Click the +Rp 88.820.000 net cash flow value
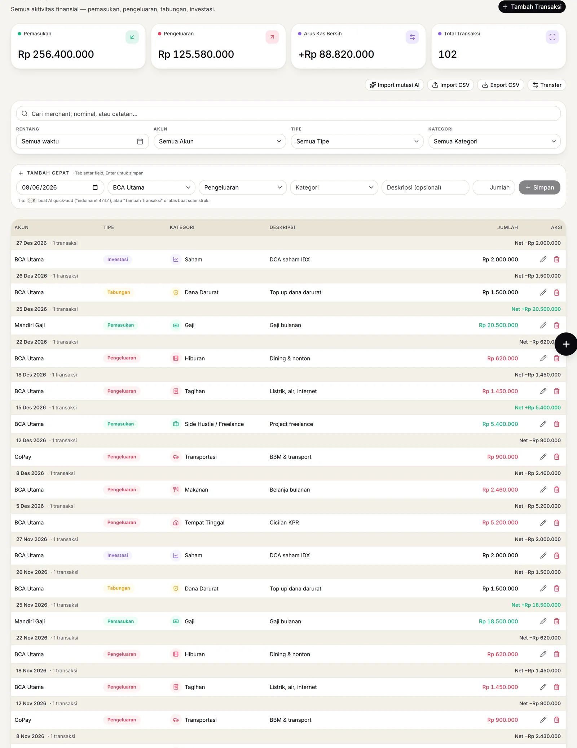 [x=336, y=54]
